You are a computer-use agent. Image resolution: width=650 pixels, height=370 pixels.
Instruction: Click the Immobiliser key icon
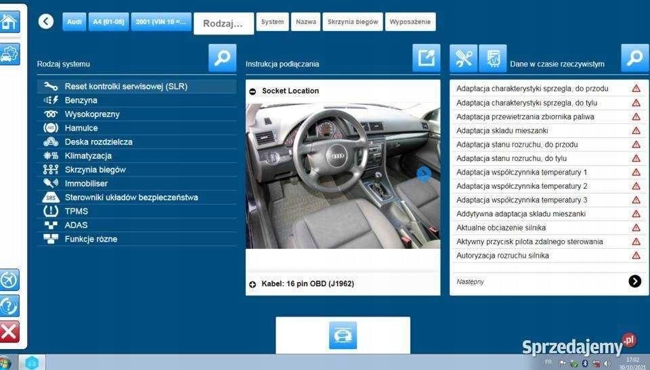[51, 183]
